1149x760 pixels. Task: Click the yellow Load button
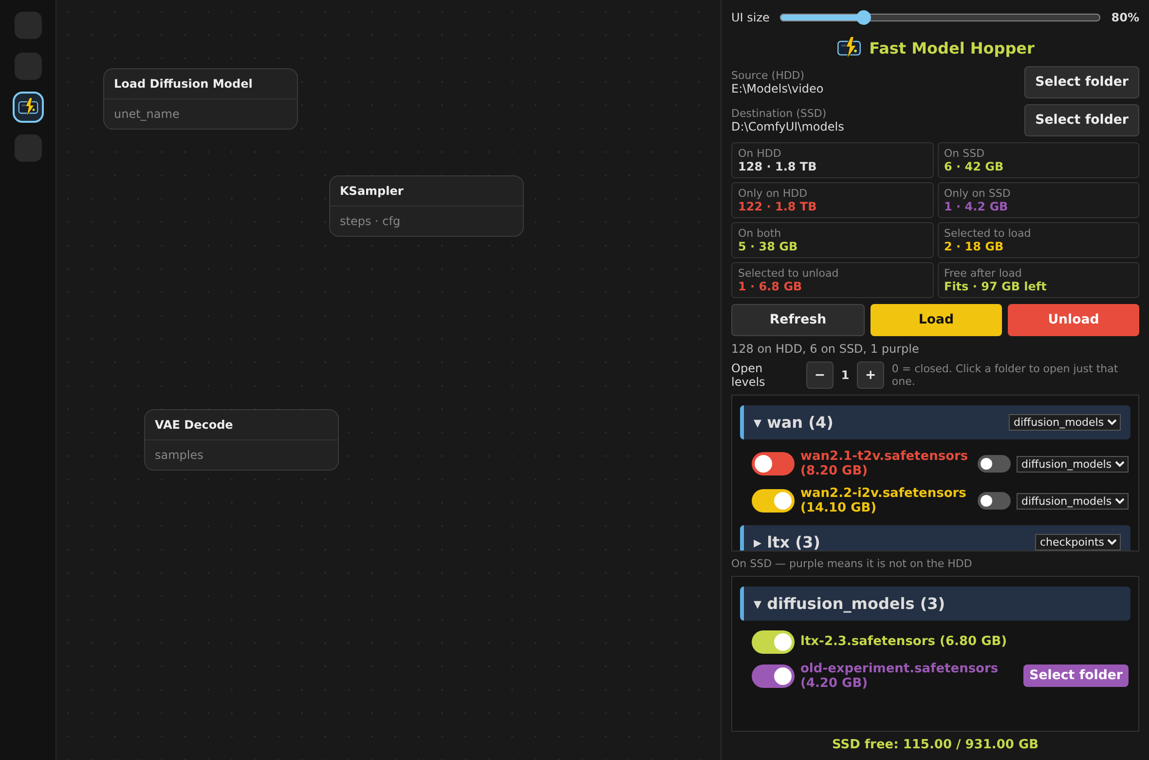pos(936,320)
